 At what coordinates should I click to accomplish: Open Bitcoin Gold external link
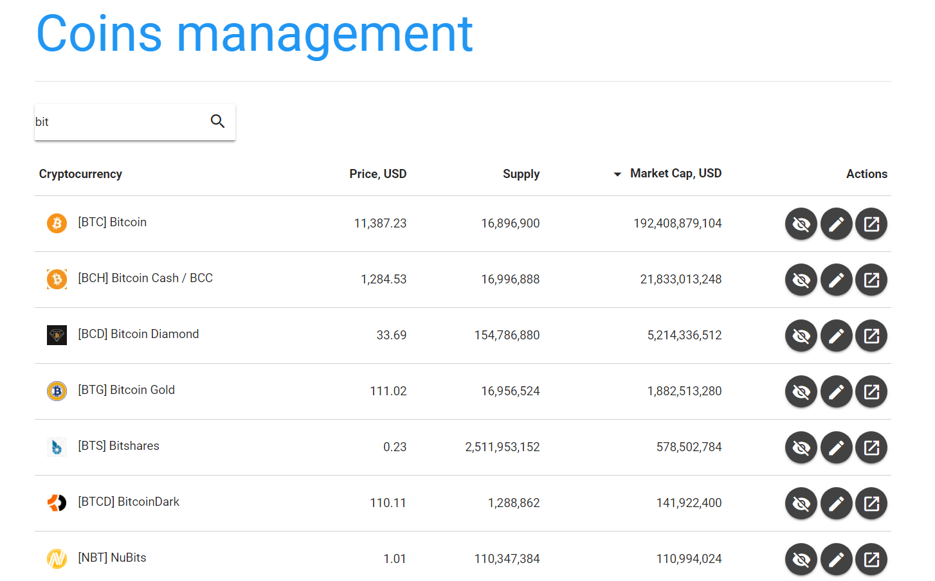871,391
